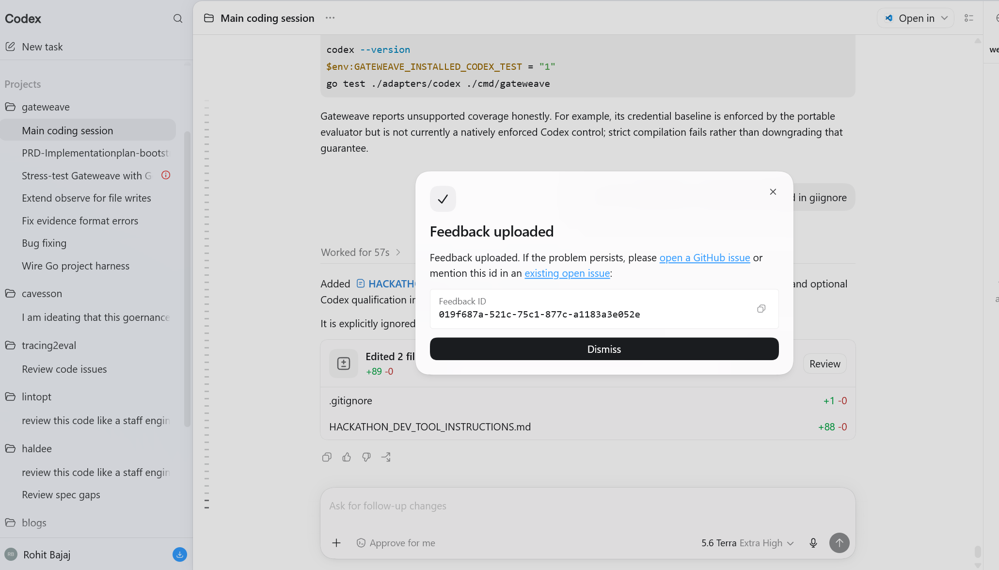Toggle Approve for me mode
The width and height of the screenshot is (999, 570).
coord(396,543)
